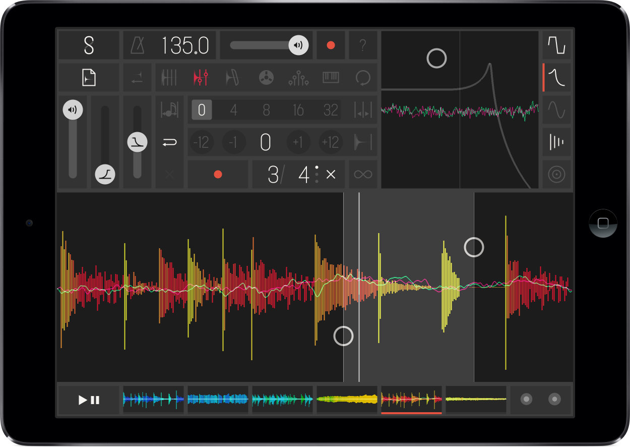Tap the release envelope slider knob
Viewport: 630px width, 448px height.
coord(137,142)
